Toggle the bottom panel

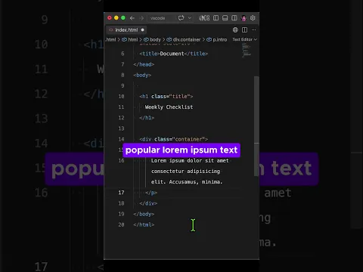225,18
